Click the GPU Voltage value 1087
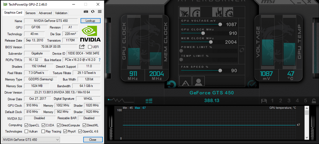The height and width of the screenshot is (144, 319). 231,25
